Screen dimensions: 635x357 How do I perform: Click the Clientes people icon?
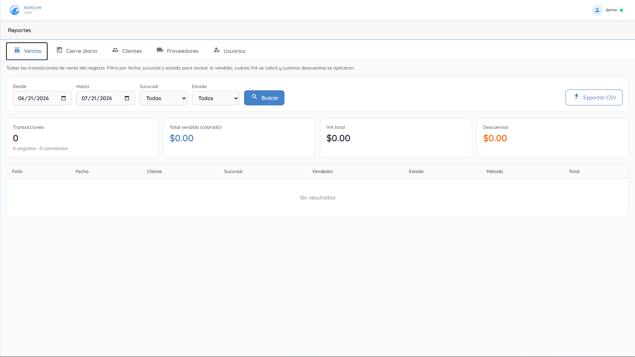pos(115,50)
